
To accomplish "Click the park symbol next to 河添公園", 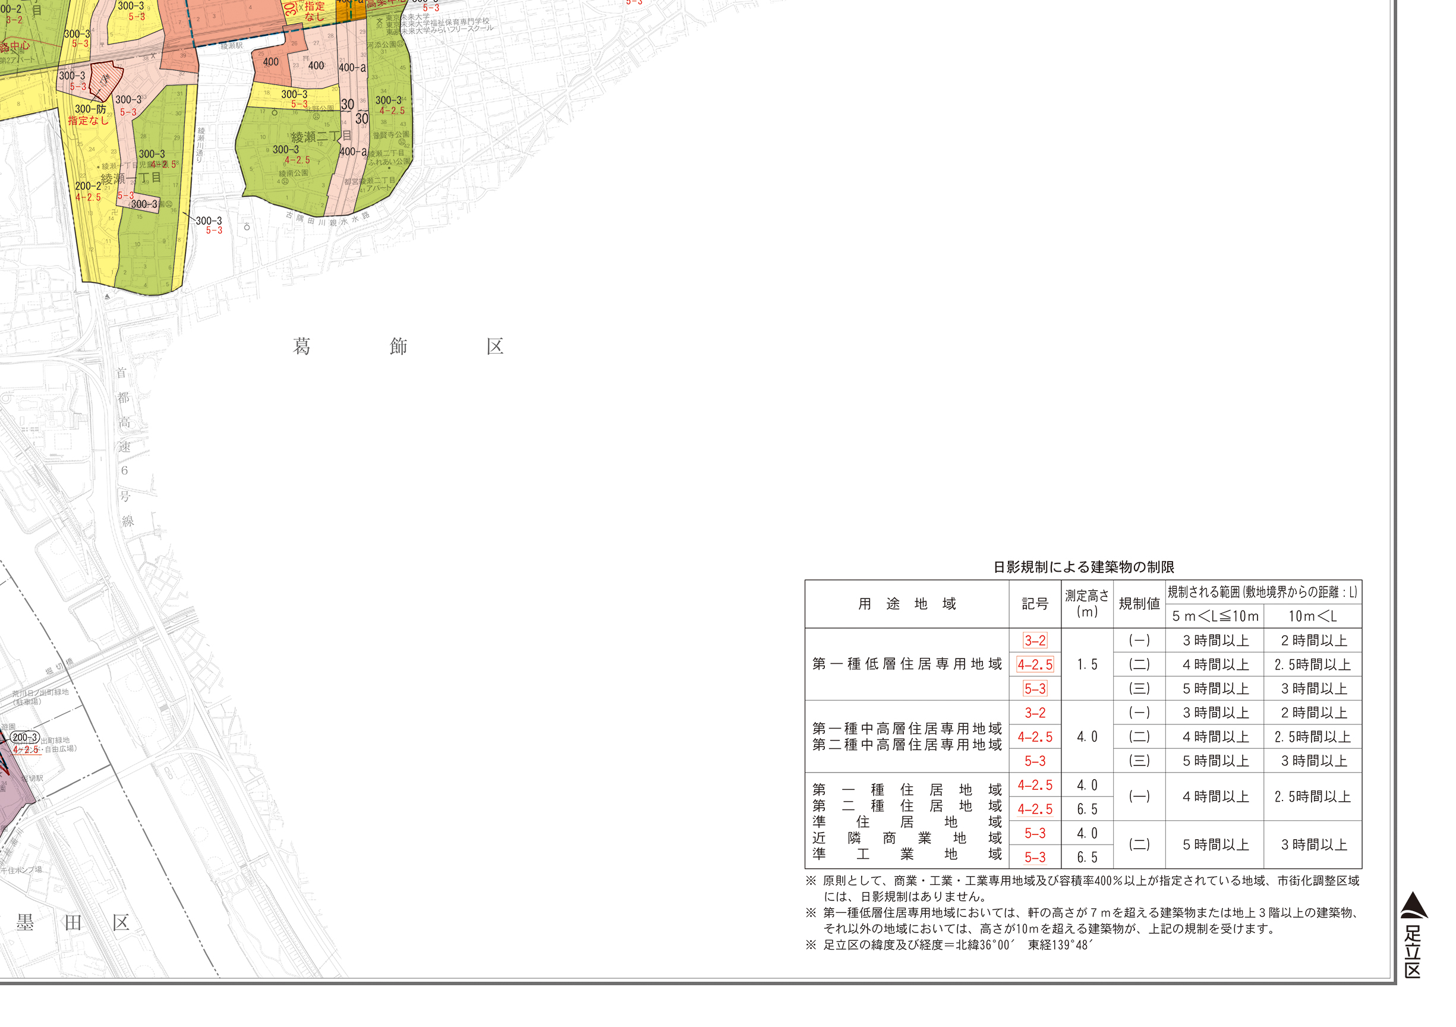I will tap(400, 45).
